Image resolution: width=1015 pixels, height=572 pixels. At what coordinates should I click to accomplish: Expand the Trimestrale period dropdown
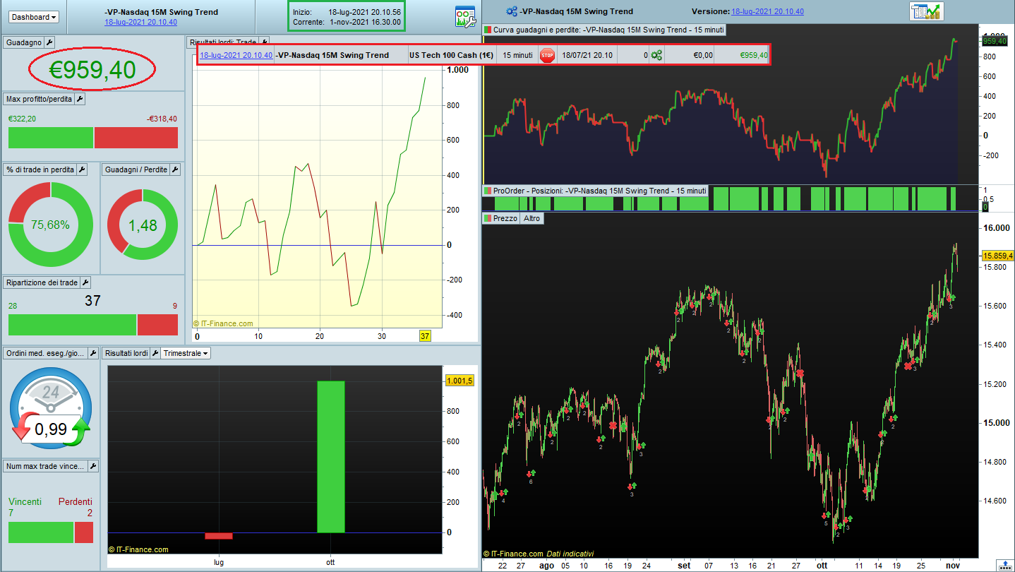(x=186, y=353)
